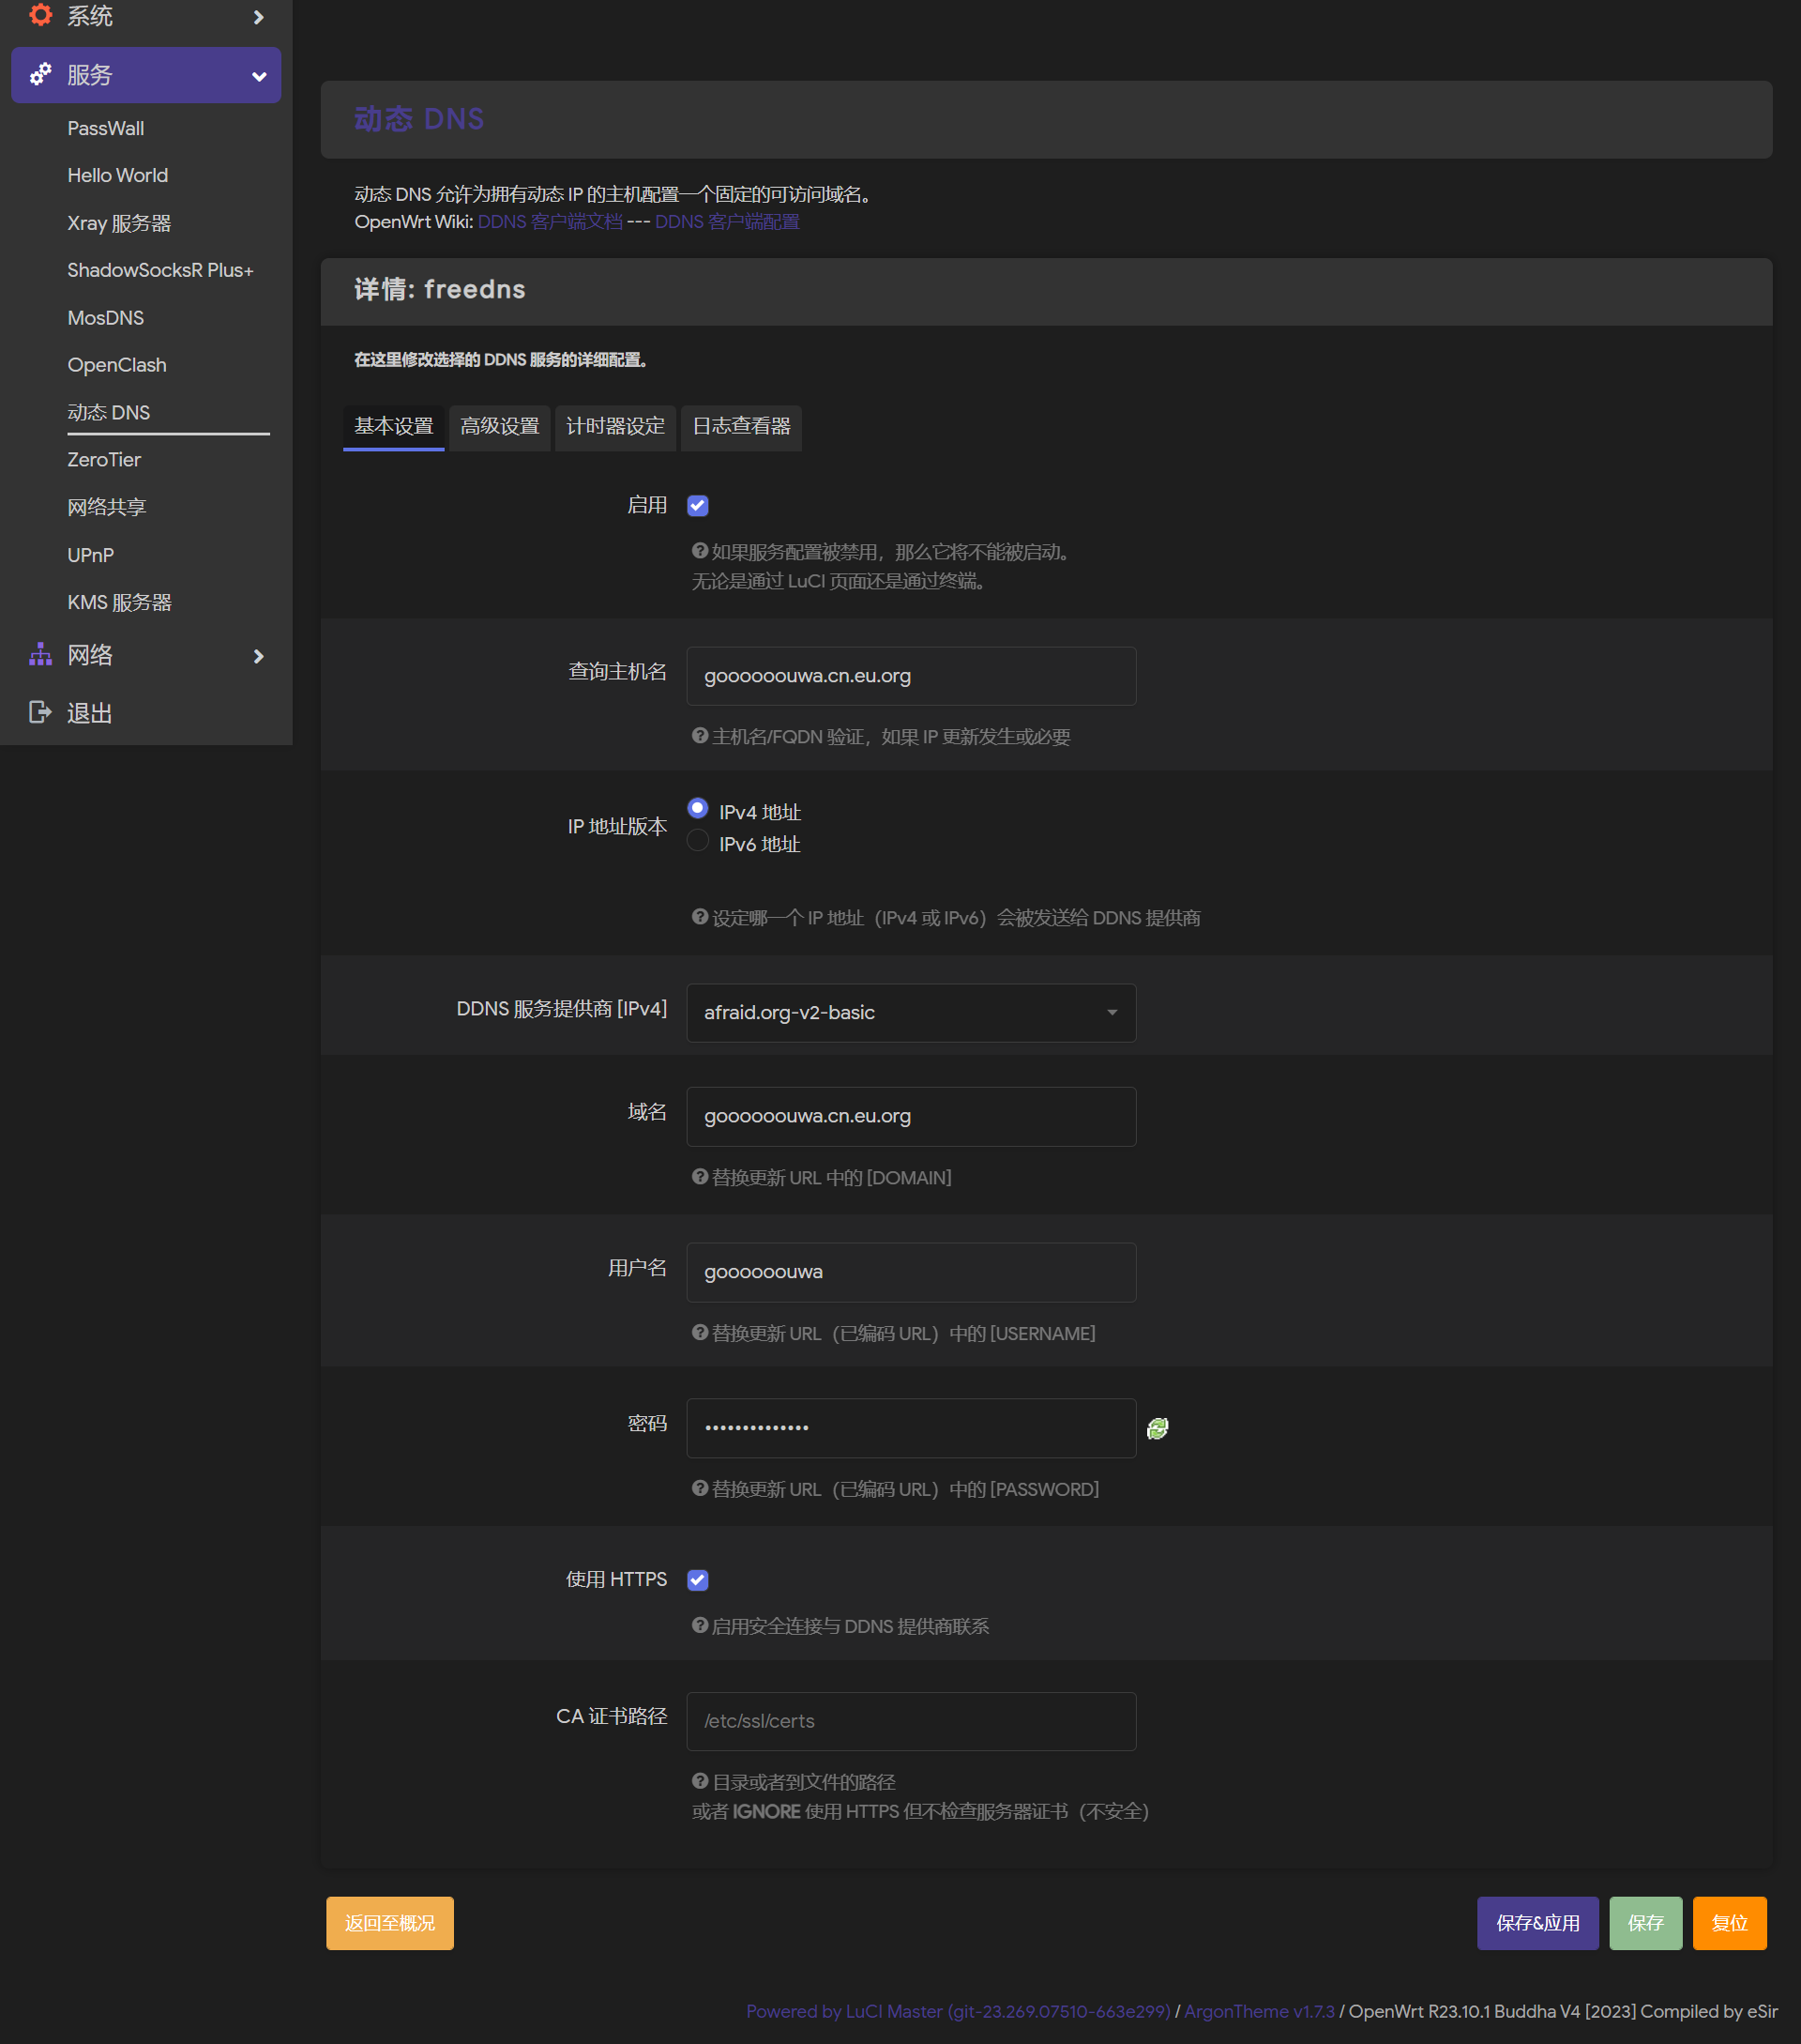Click 返回至概况 button
This screenshot has width=1801, height=2044.
391,1922
